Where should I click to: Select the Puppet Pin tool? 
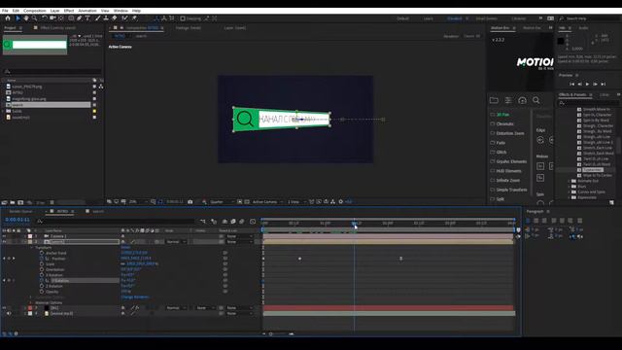(x=134, y=18)
